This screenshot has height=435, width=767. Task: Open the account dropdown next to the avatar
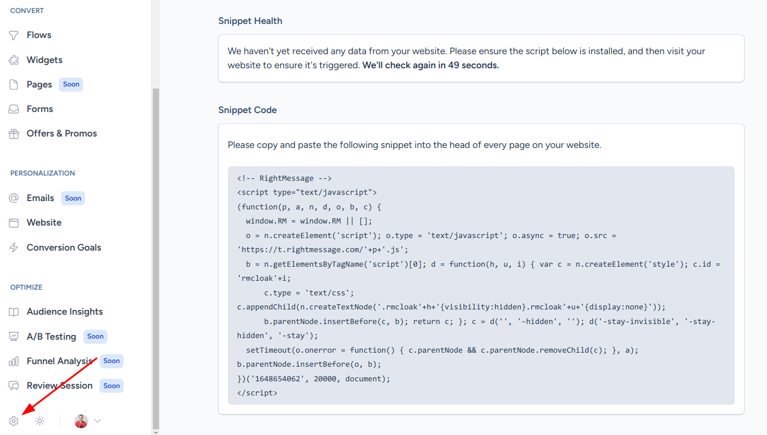click(97, 421)
